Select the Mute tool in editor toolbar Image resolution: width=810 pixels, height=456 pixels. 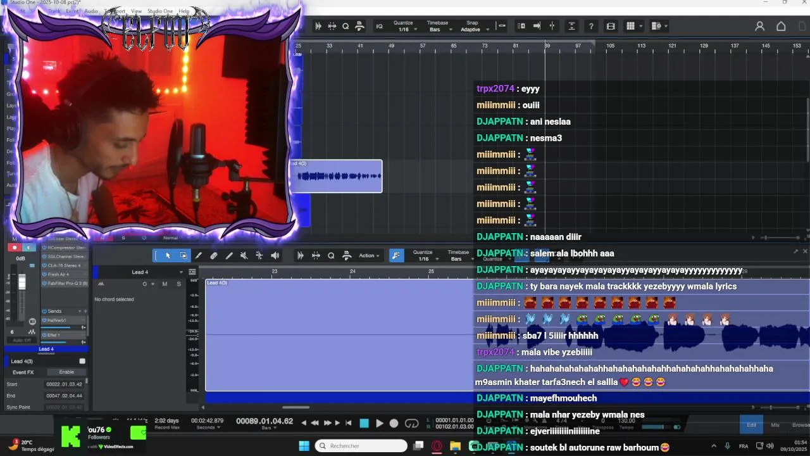pos(244,255)
